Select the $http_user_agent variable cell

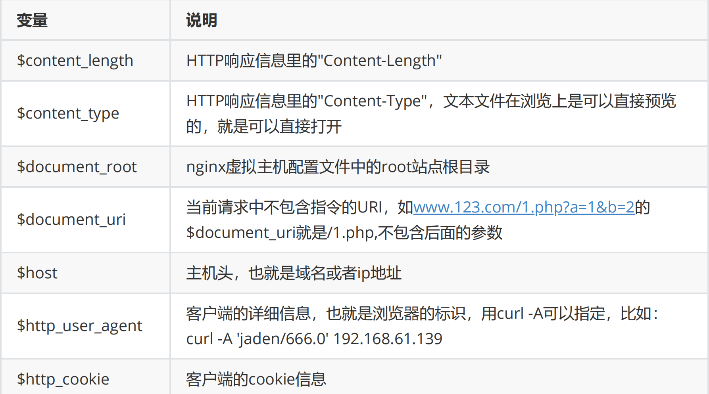(x=79, y=326)
